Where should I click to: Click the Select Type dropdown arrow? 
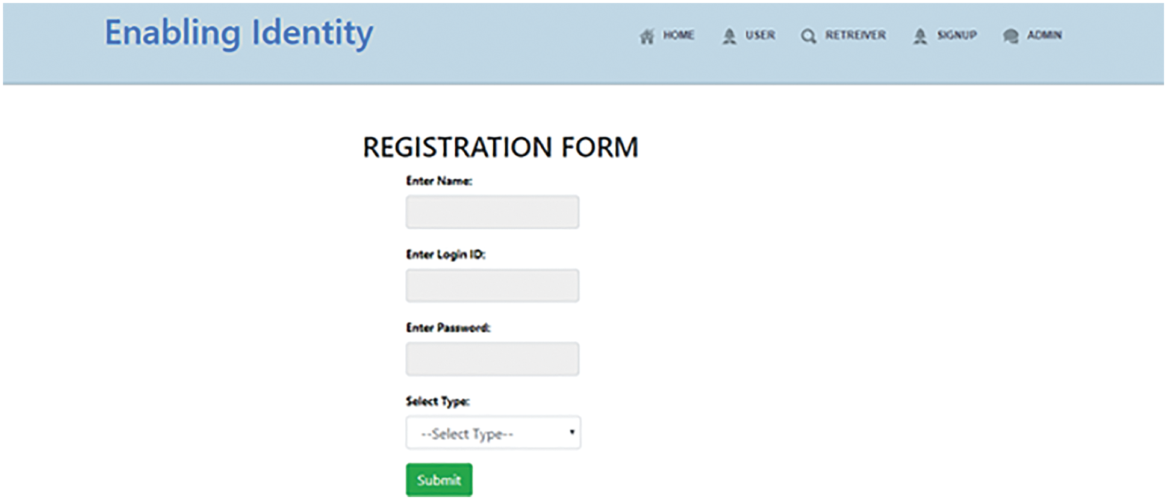pyautogui.click(x=571, y=432)
